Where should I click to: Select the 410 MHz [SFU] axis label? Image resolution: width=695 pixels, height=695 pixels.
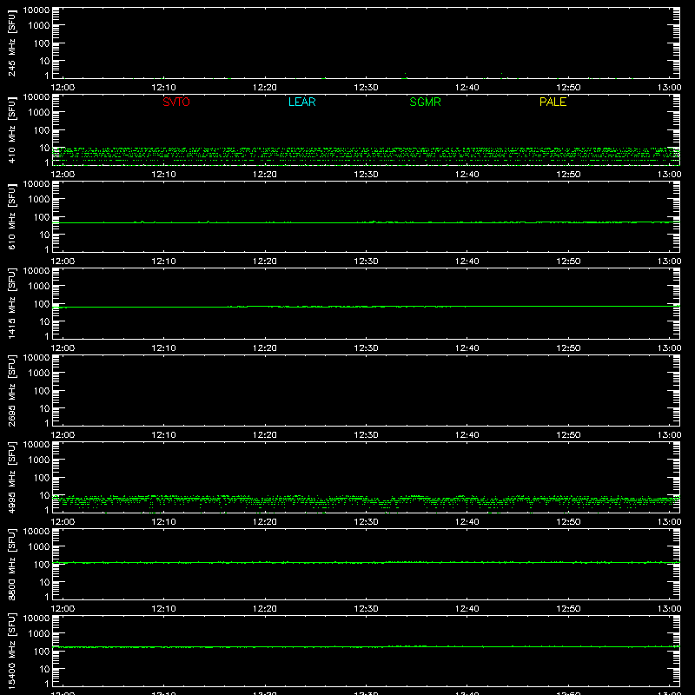12,130
